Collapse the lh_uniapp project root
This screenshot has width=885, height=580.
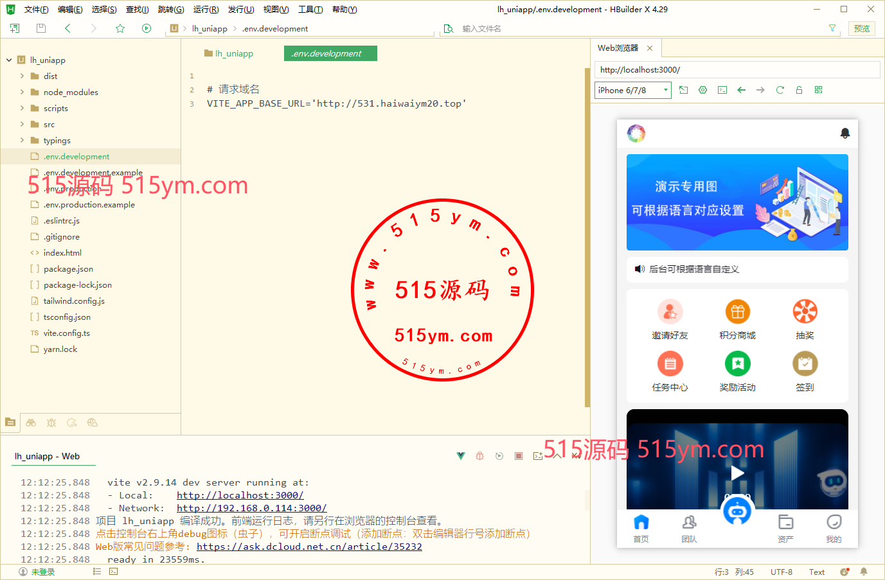point(9,60)
